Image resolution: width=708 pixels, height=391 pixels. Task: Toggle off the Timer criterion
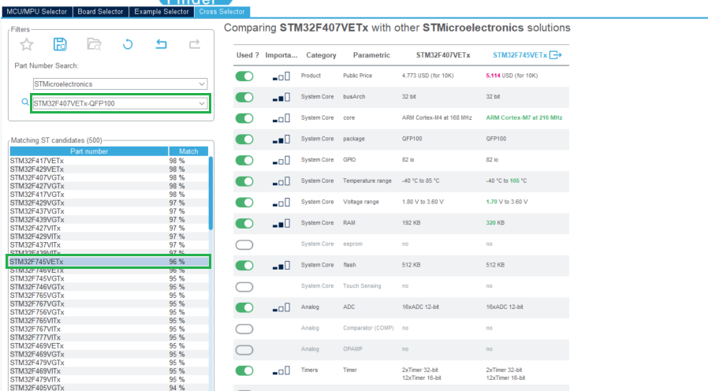244,371
